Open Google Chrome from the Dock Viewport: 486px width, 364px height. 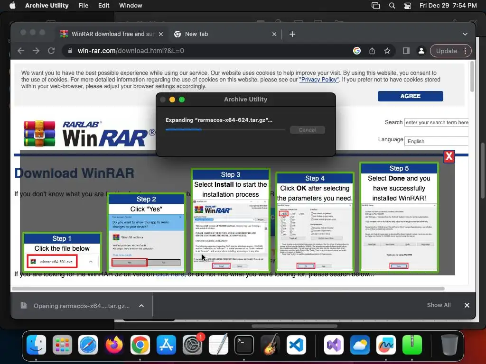point(140,345)
